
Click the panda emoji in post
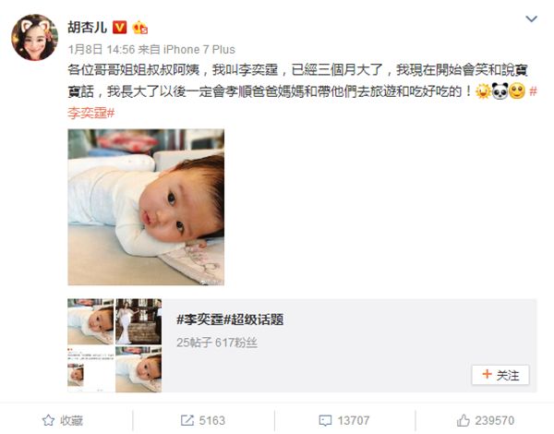(x=500, y=91)
